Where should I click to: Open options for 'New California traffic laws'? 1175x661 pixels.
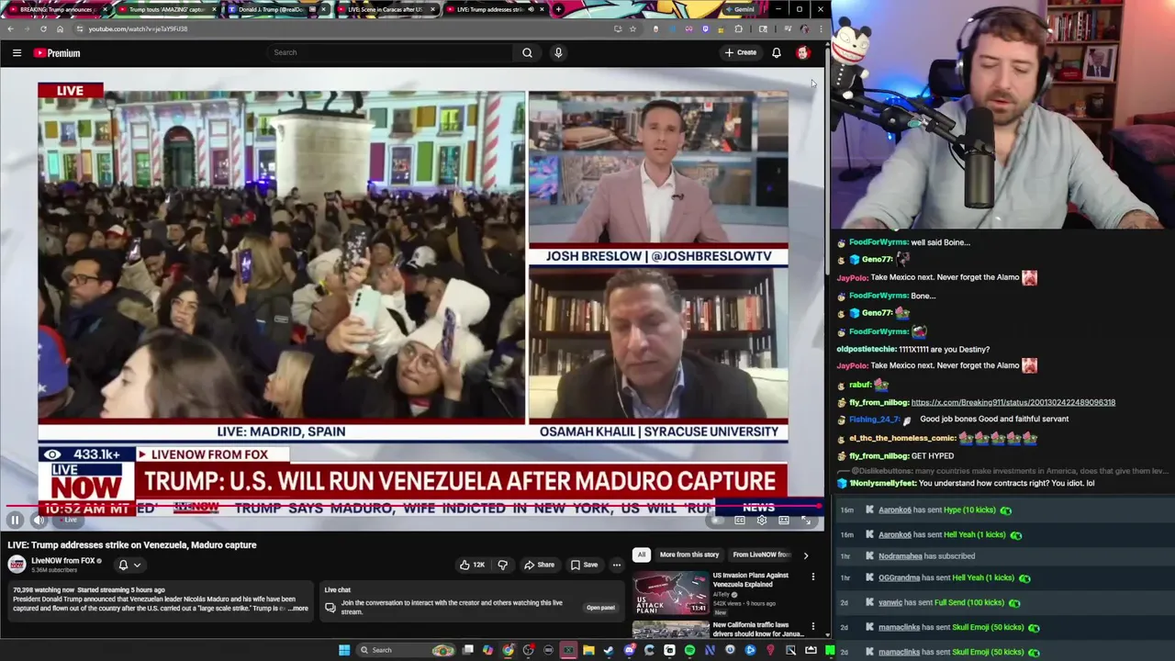pyautogui.click(x=812, y=627)
